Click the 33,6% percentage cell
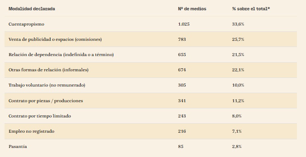Screen dimensions: 306x157 [238, 24]
